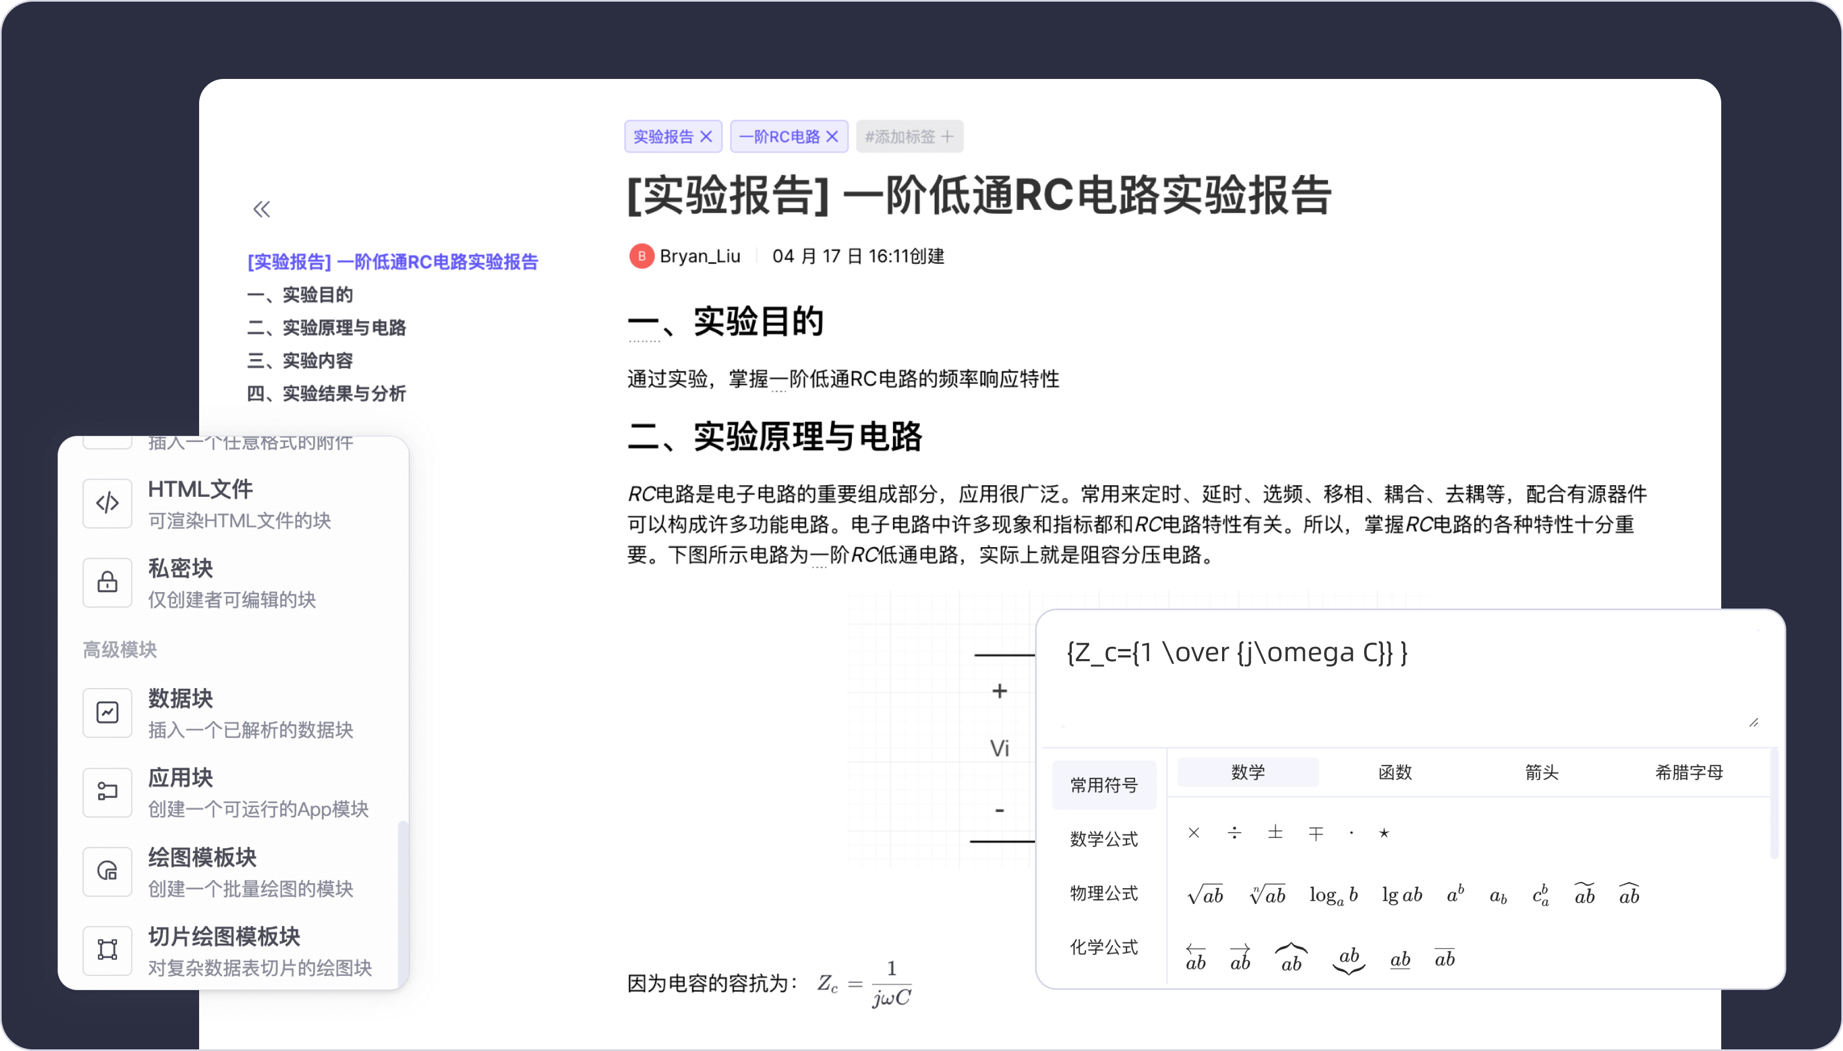This screenshot has width=1843, height=1051.
Task: Insert a 数据块 chart block
Action: point(233,713)
